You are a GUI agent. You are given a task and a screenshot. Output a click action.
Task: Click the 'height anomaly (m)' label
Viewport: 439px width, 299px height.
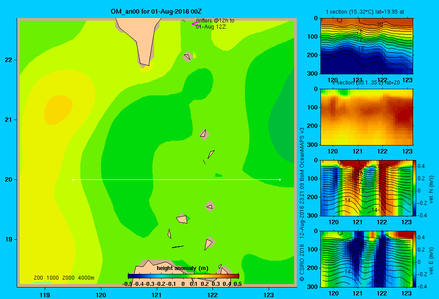pos(183,268)
